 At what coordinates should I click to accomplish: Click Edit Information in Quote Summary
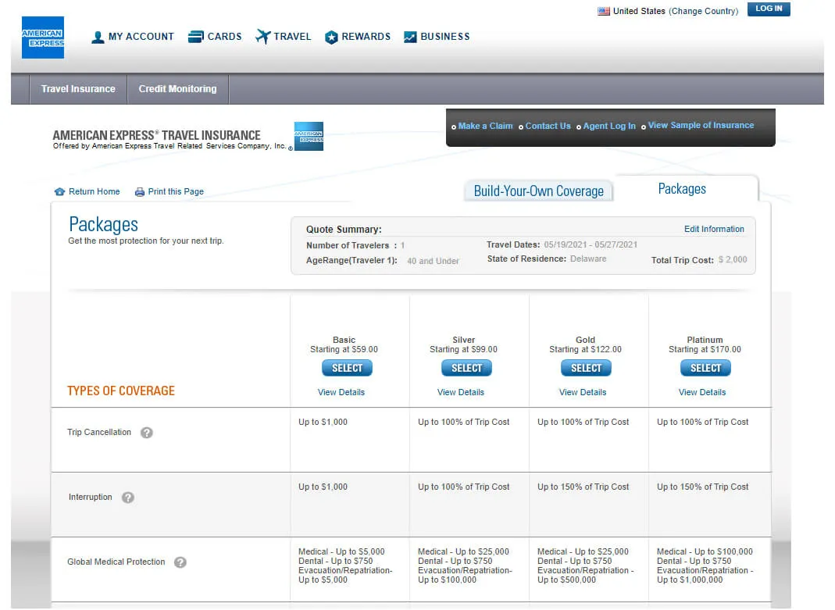click(x=714, y=230)
